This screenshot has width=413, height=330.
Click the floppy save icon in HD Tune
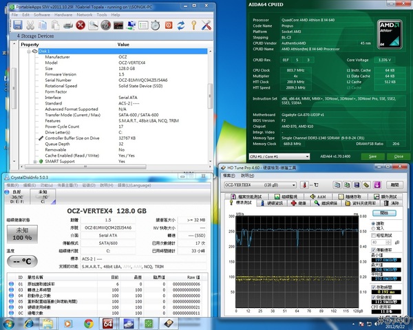click(x=358, y=185)
